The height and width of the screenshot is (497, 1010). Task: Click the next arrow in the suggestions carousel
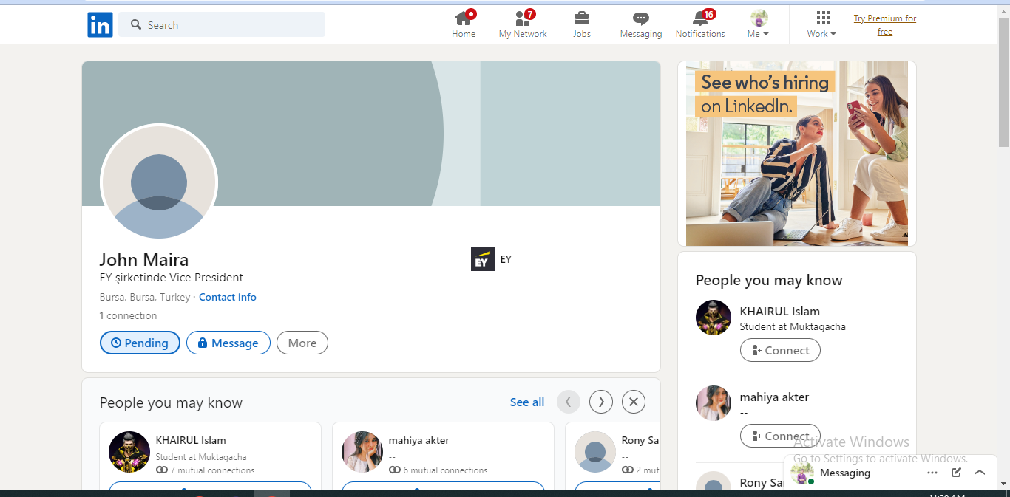point(601,402)
